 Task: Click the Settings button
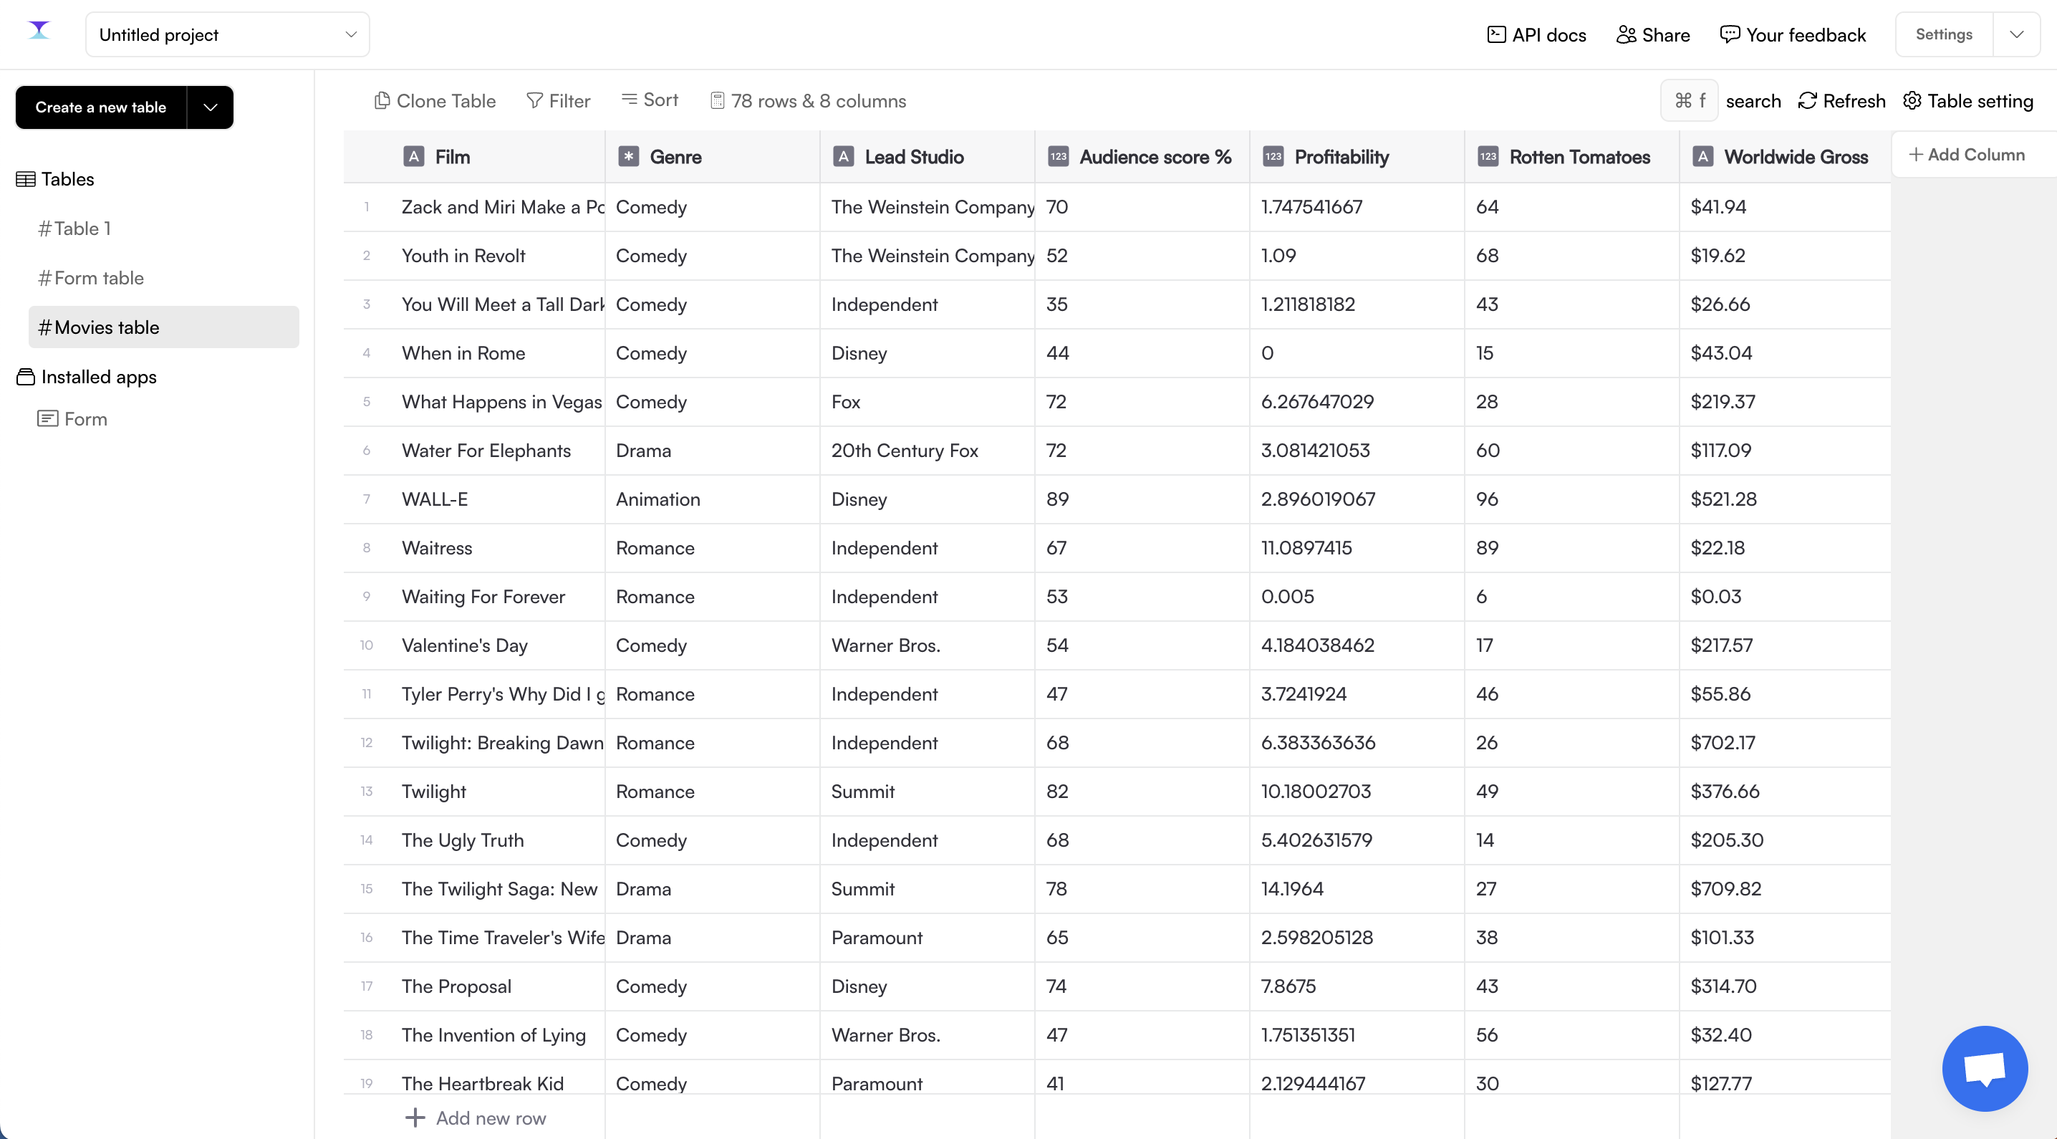[1944, 34]
